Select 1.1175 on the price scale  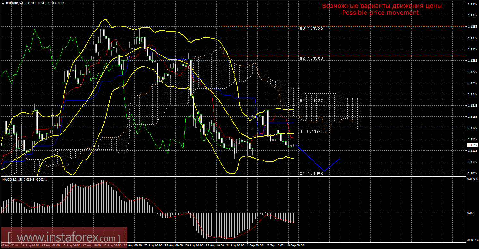tap(472, 128)
